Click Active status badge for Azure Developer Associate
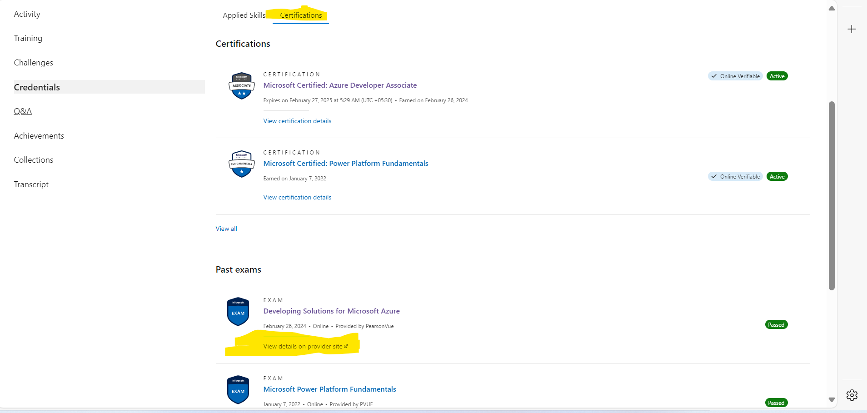 click(x=777, y=76)
